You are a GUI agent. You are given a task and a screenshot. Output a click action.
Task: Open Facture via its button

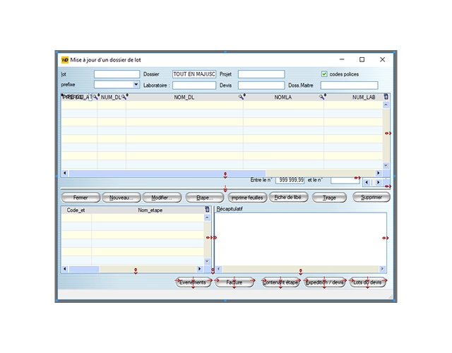[x=234, y=282]
